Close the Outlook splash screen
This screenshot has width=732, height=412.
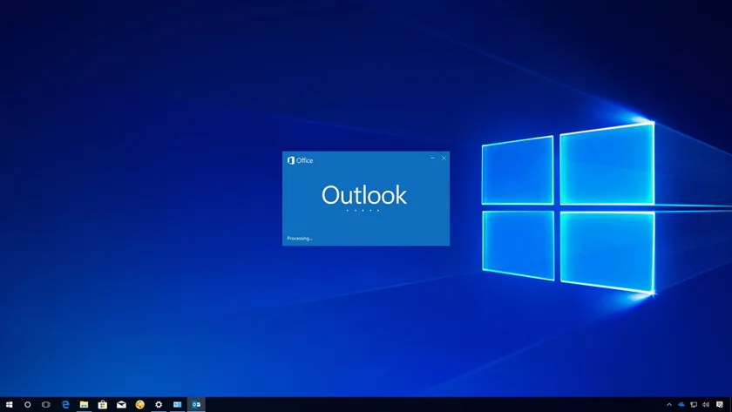tap(444, 159)
